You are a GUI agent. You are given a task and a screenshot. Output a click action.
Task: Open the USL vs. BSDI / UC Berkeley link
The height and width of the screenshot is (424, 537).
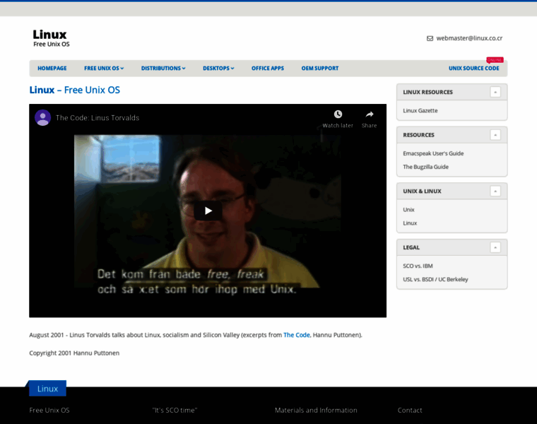(x=435, y=279)
